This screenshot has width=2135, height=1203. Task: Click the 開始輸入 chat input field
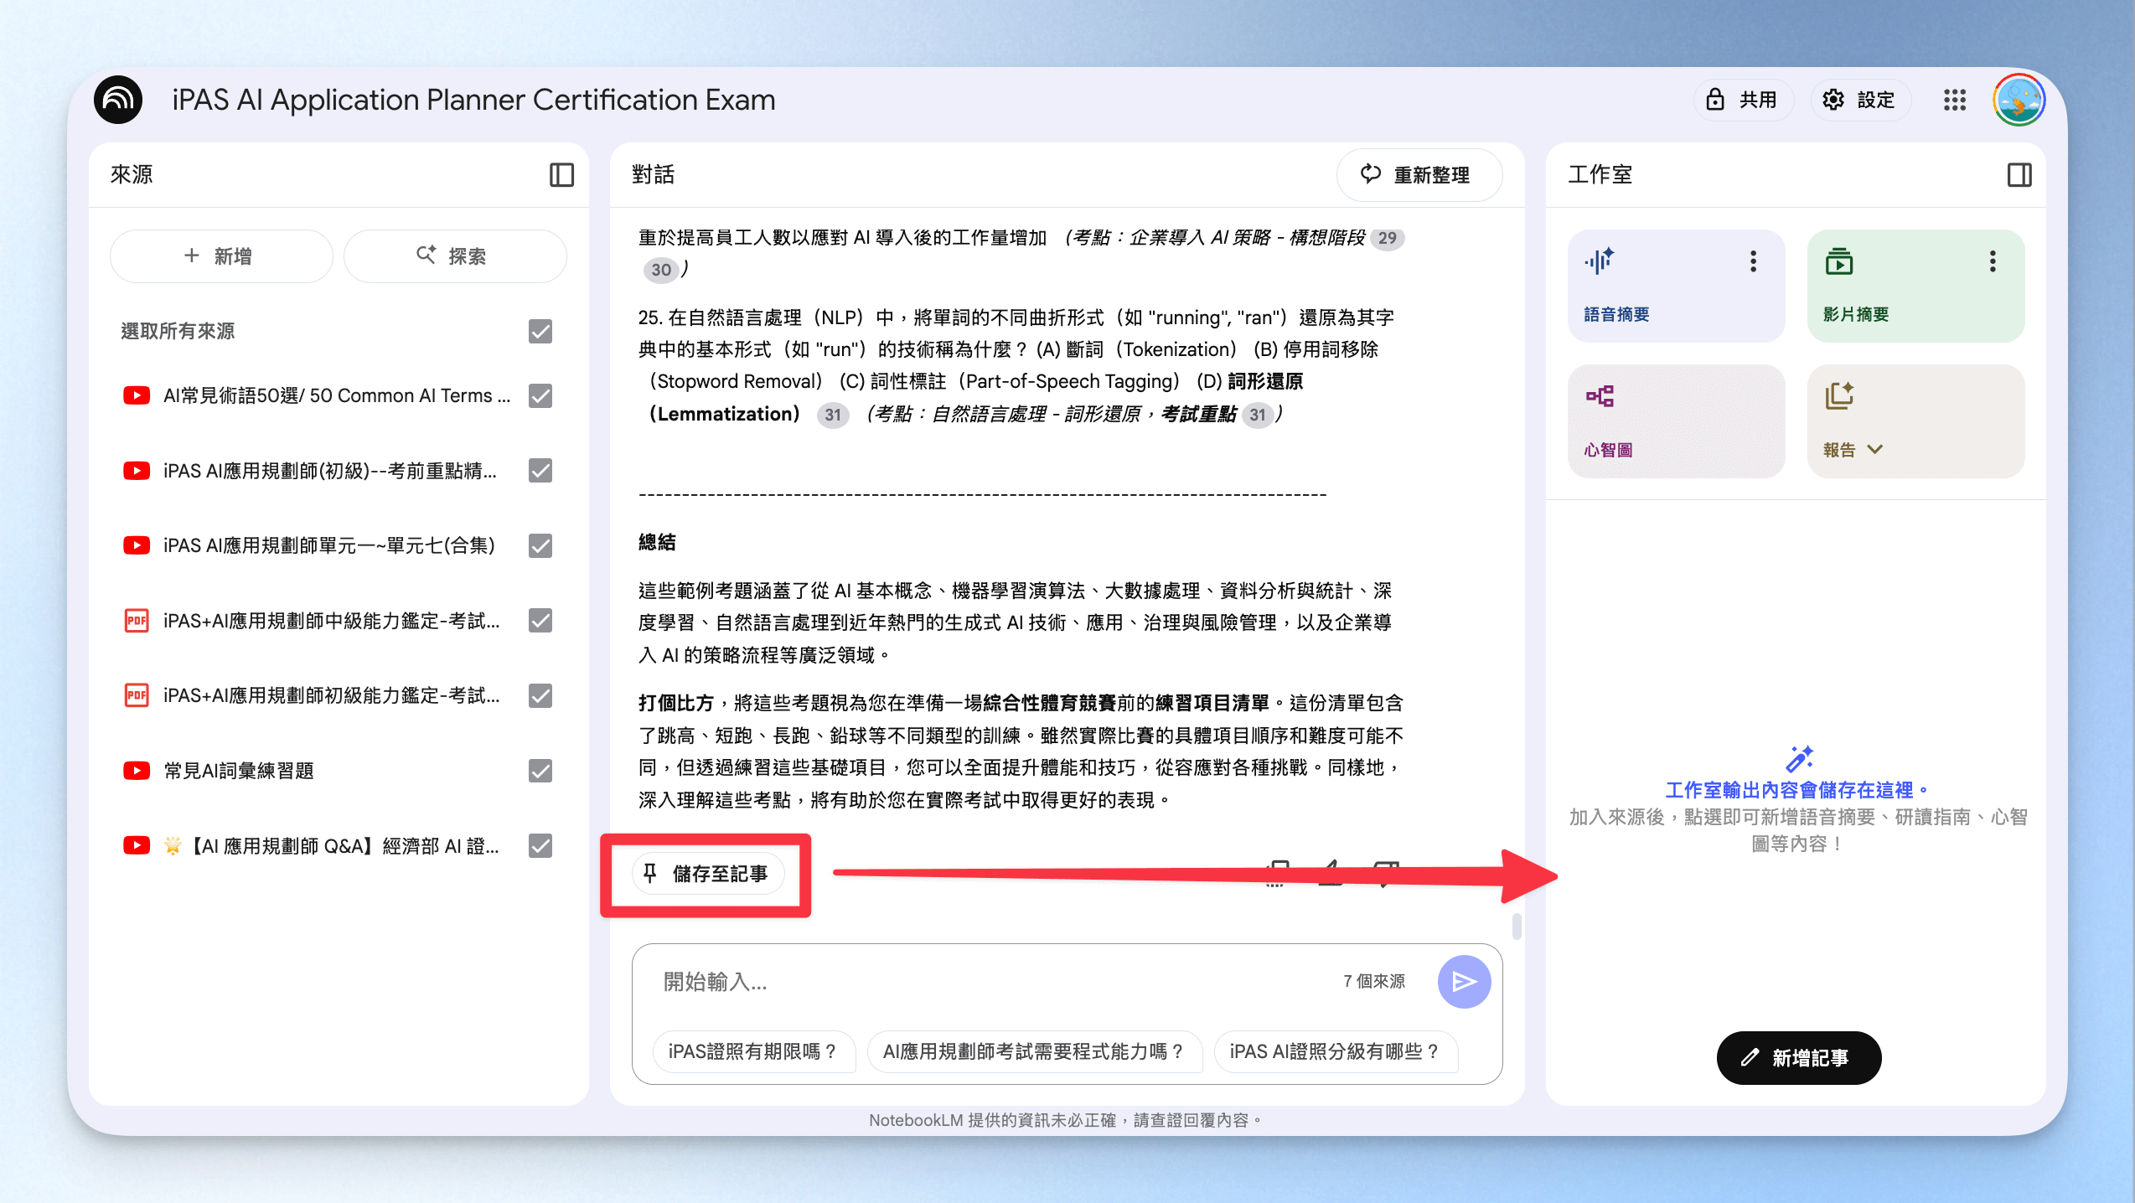tap(997, 981)
